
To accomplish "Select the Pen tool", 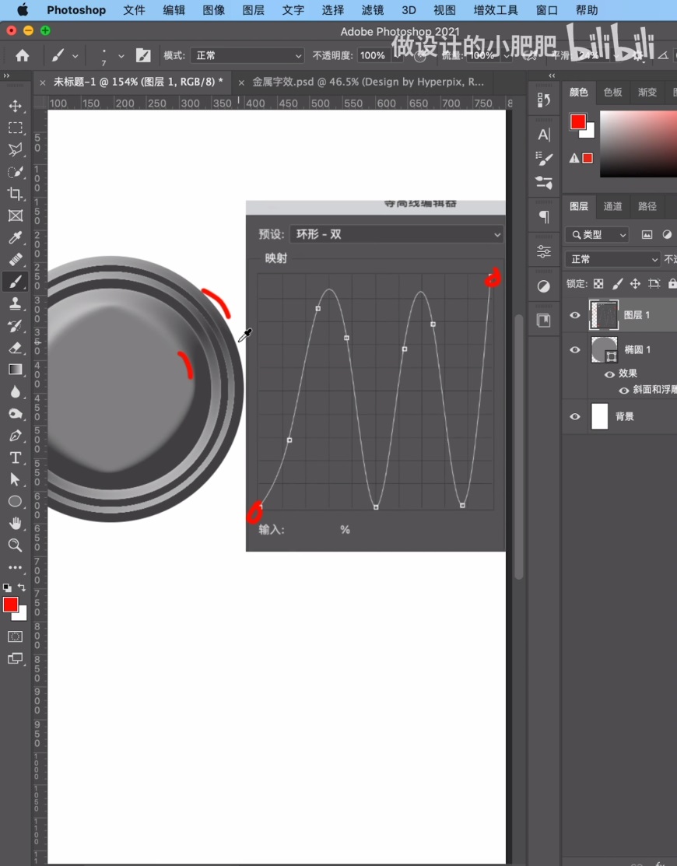I will (x=15, y=435).
